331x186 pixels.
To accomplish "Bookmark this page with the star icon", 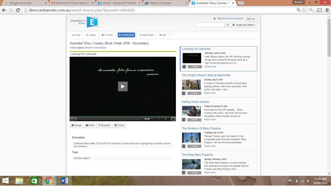I will click(x=304, y=10).
